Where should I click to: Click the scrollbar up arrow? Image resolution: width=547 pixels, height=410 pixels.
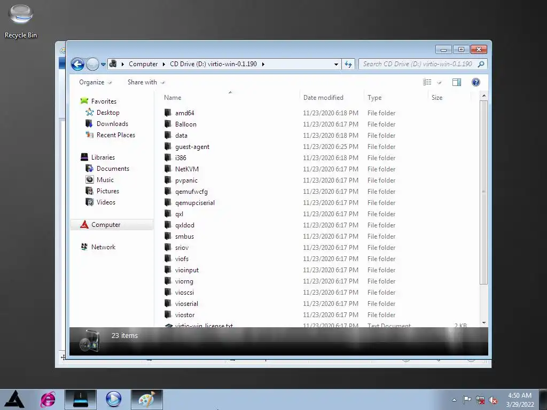click(x=483, y=96)
